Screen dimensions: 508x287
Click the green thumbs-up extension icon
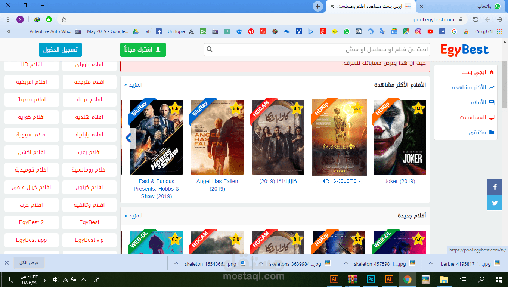tap(49, 19)
